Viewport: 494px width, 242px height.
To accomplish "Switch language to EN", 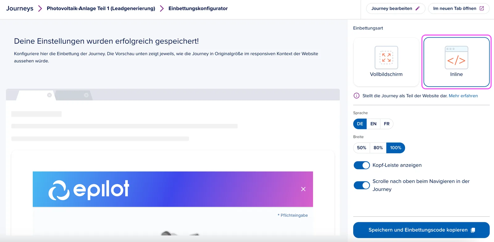I will tap(373, 124).
